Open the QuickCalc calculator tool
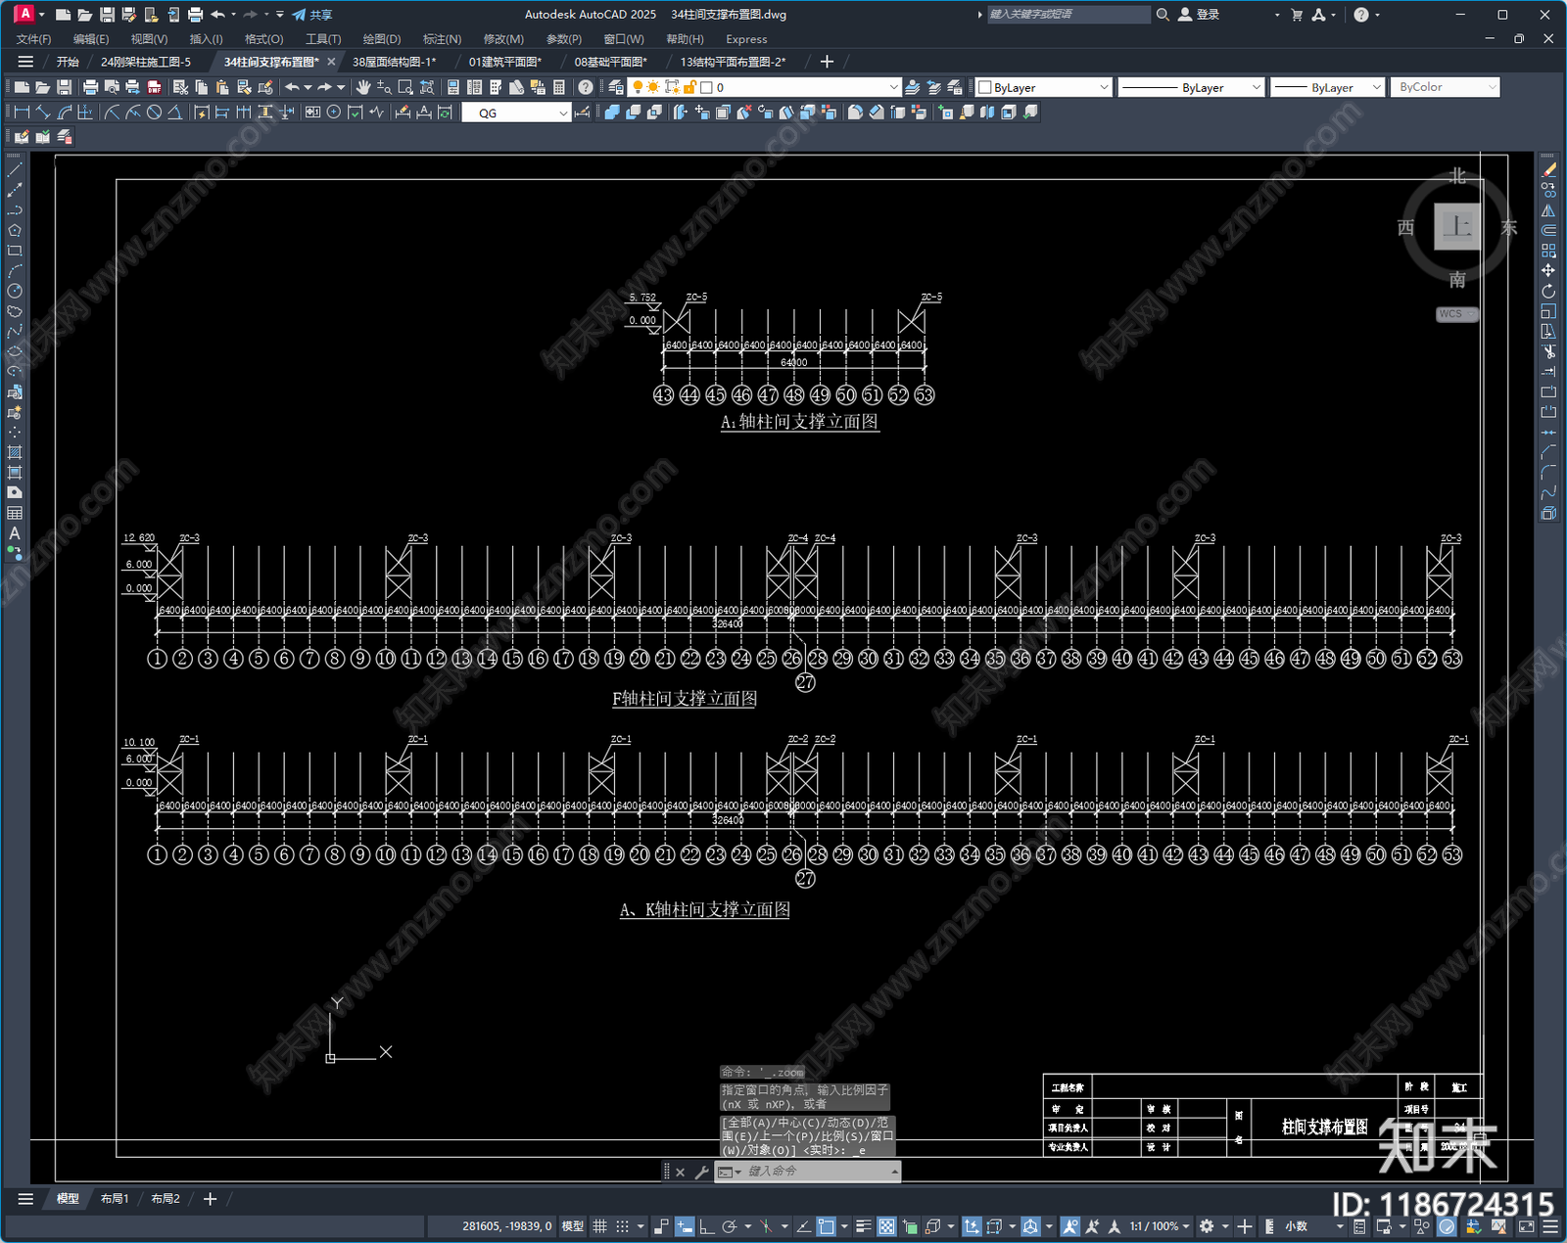Screen dimensions: 1567x1243 (559, 87)
